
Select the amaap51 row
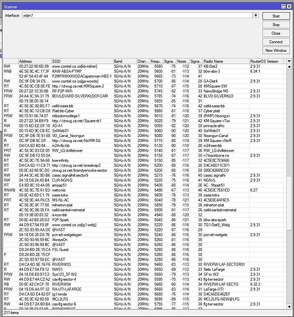(x=145, y=185)
